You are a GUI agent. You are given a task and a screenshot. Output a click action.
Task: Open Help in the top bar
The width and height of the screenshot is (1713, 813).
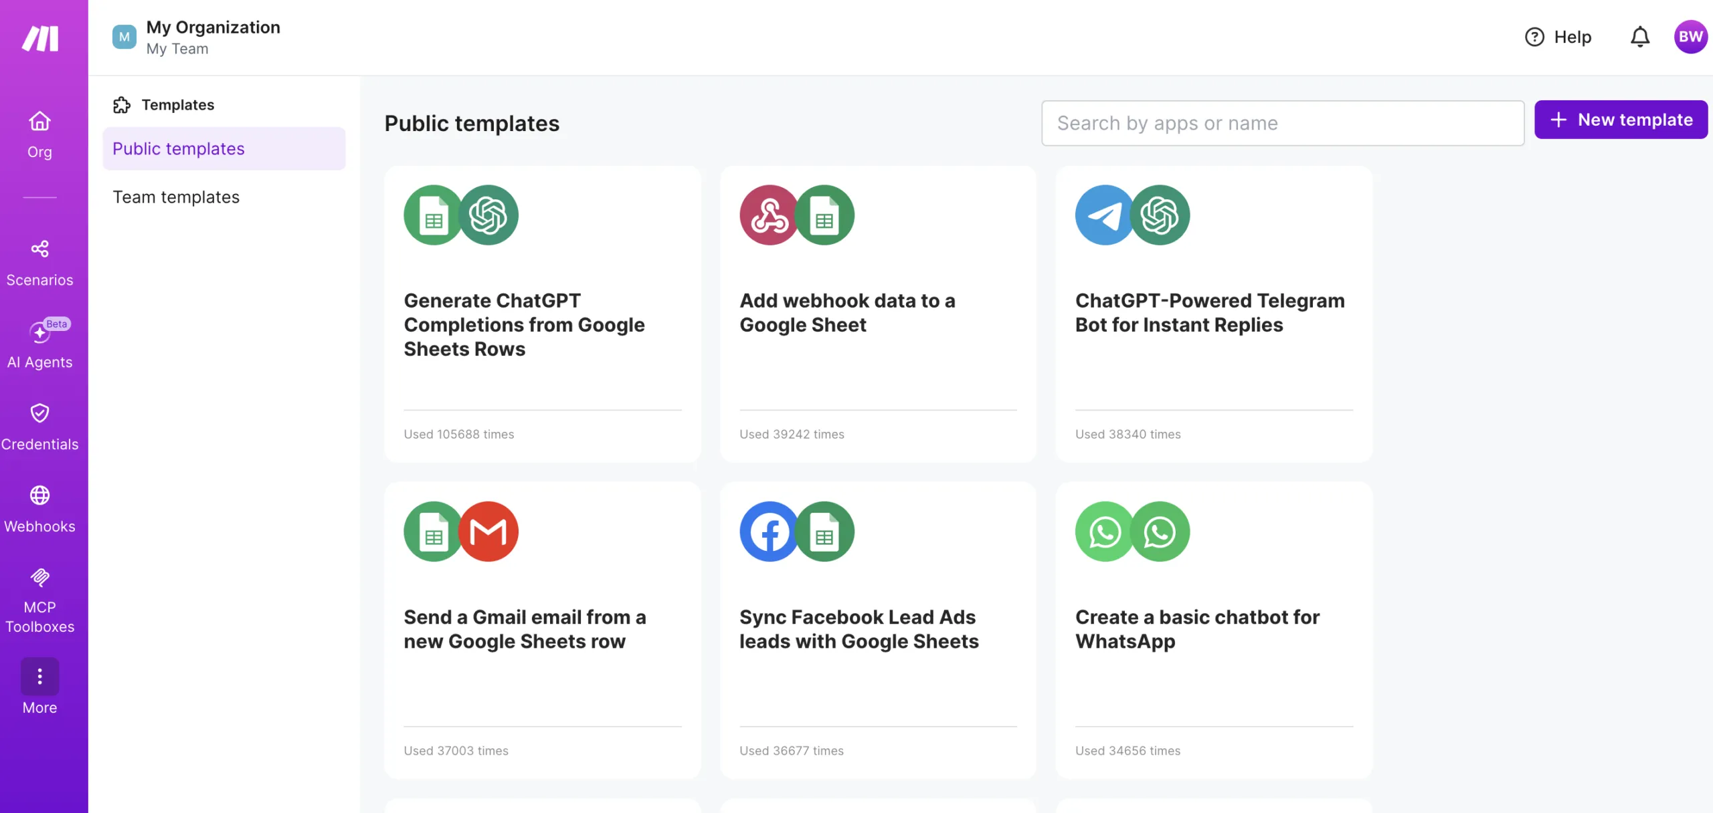[x=1558, y=37]
